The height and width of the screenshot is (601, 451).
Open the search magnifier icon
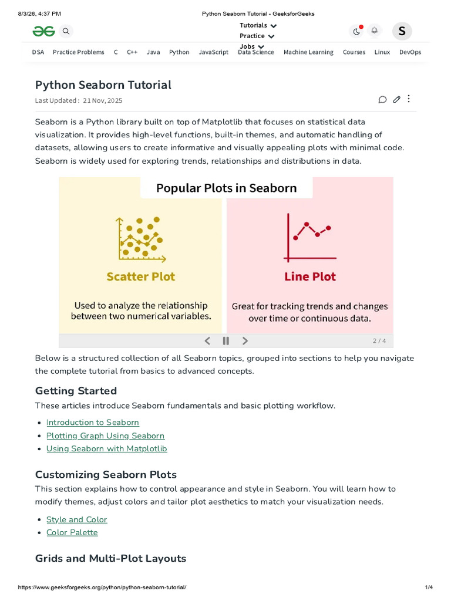click(66, 31)
